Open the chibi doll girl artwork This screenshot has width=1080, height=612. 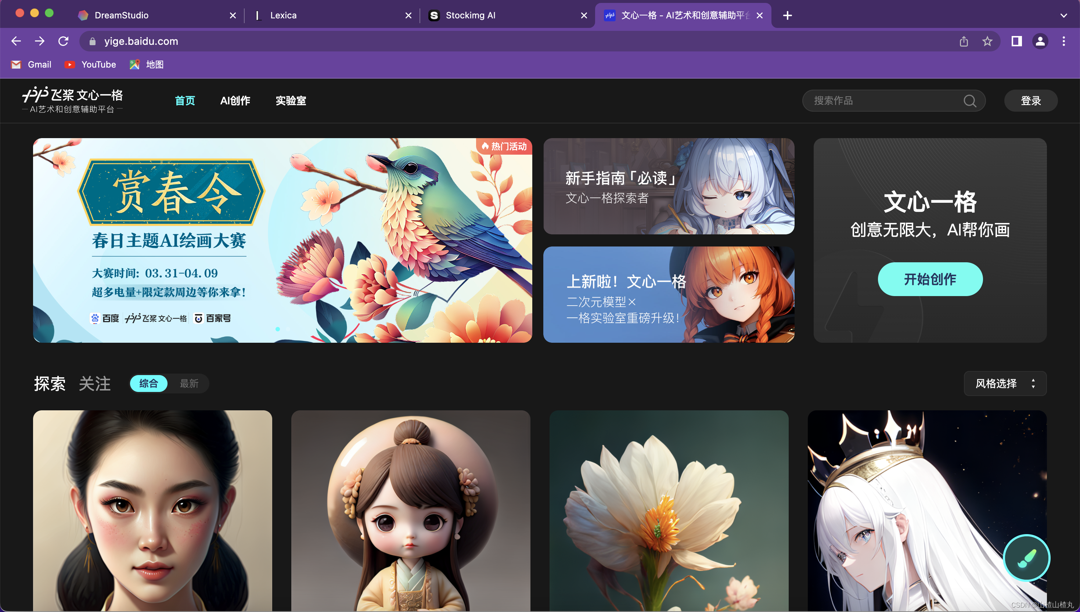(411, 511)
